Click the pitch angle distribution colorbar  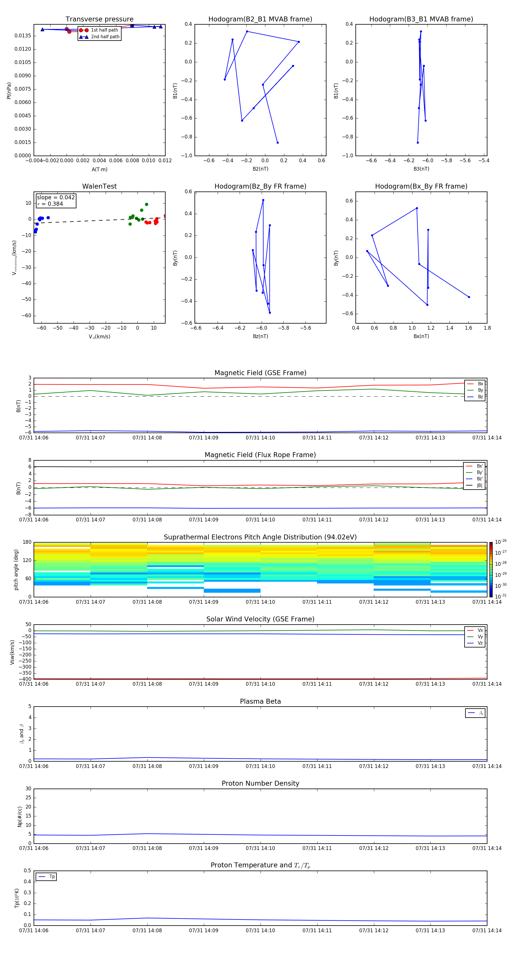(x=491, y=569)
